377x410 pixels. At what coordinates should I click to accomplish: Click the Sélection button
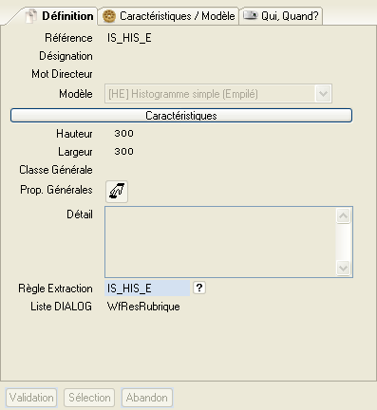coord(89,398)
